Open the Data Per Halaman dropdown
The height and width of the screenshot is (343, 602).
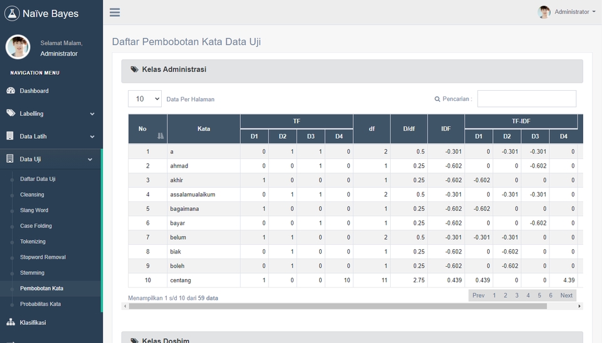tap(145, 99)
